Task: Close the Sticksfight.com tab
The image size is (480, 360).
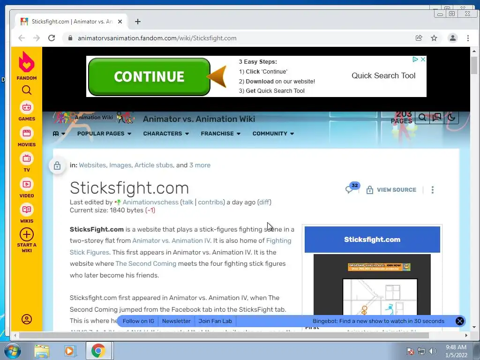Action: (x=120, y=22)
